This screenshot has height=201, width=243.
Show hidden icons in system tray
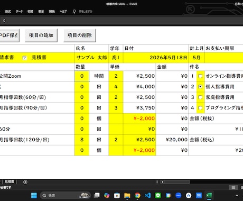pos(237,195)
